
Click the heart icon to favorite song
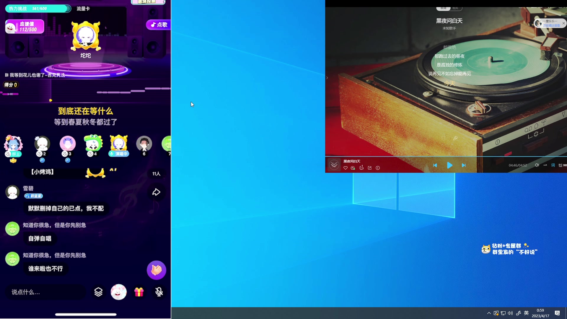click(x=345, y=168)
